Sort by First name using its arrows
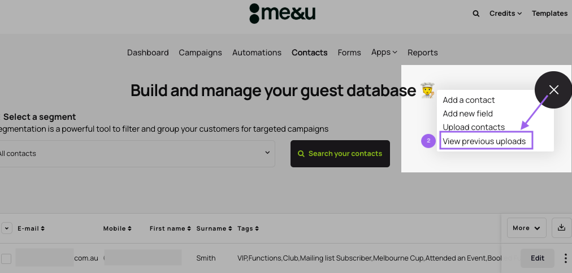Screen dimensions: 572x273 189,229
